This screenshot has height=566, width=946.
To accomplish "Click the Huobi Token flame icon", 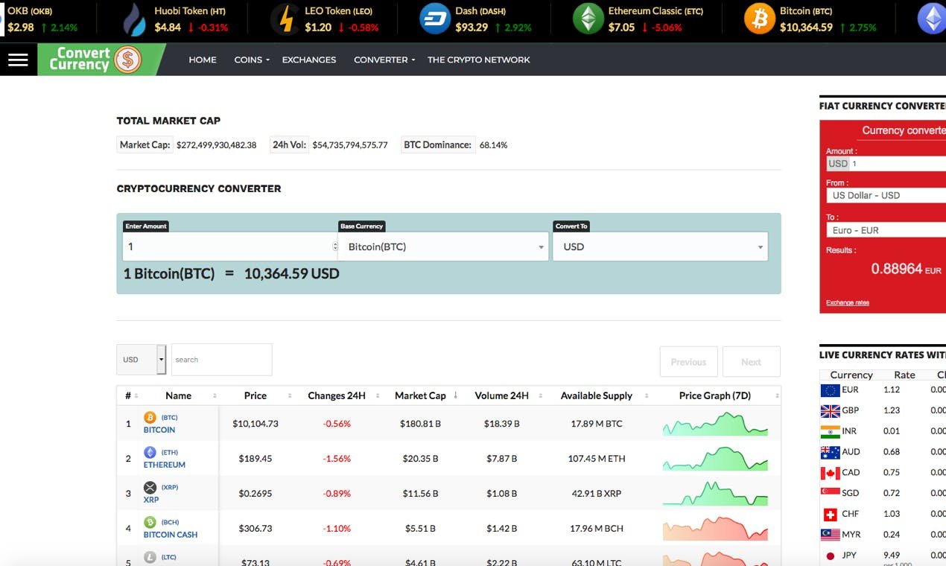I will (x=134, y=19).
